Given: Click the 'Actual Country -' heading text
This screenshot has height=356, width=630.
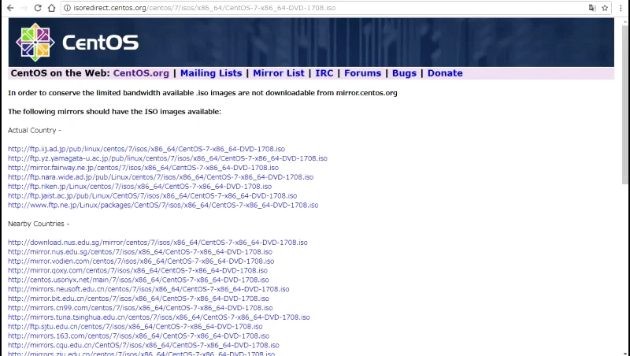Looking at the screenshot, I should pyautogui.click(x=35, y=130).
